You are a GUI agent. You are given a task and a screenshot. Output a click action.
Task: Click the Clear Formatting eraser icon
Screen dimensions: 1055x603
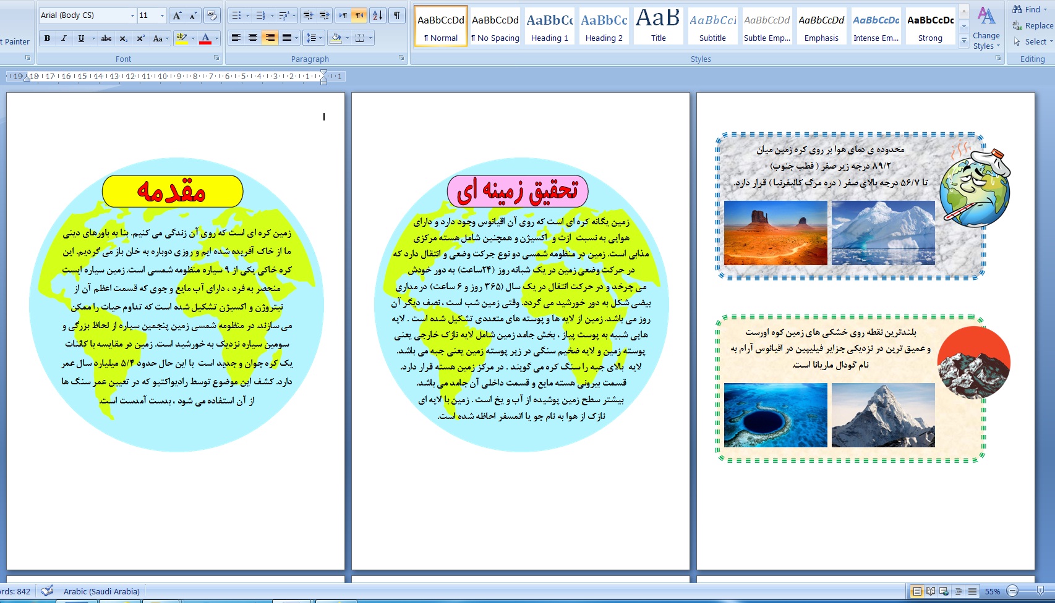point(211,15)
